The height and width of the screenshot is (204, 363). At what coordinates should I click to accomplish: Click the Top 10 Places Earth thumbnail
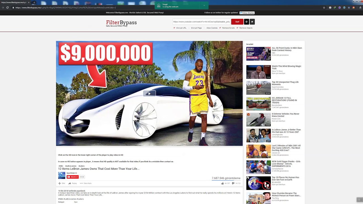coord(258,183)
